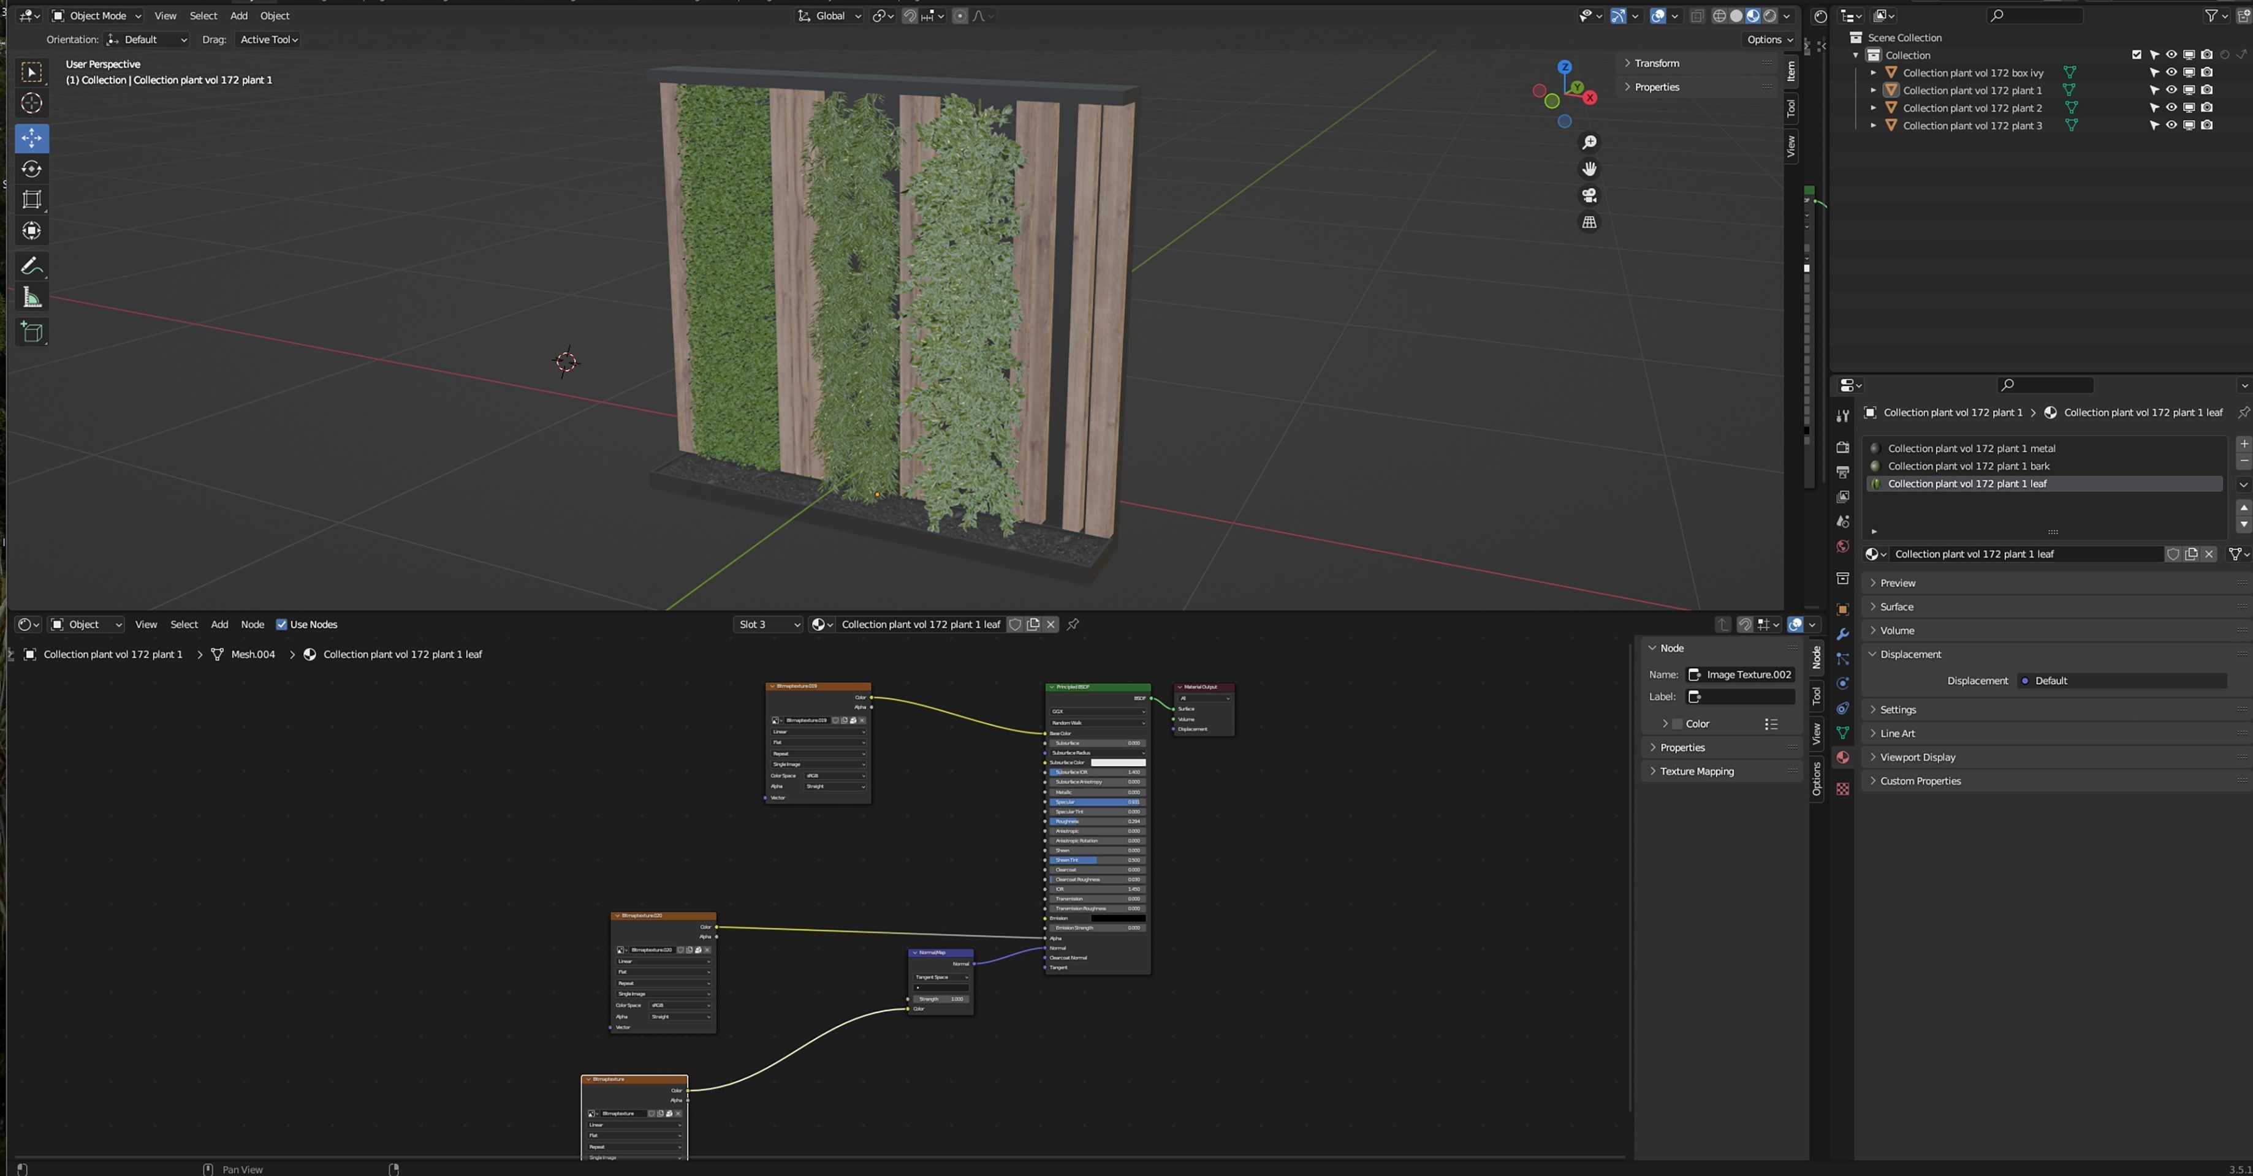
Task: Hide 'plant 1' object with eye icon
Action: tap(2171, 90)
